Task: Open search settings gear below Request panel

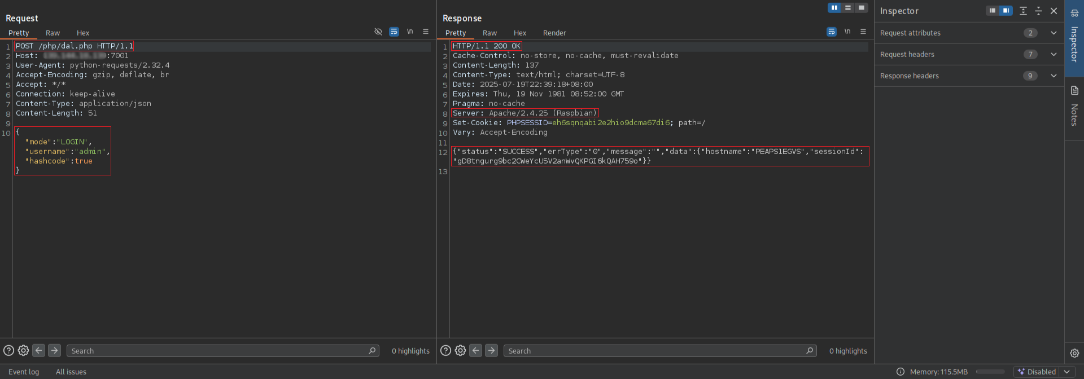Action: pyautogui.click(x=23, y=350)
